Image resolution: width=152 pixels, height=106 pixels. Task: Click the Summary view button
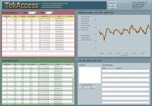click(x=112, y=3)
